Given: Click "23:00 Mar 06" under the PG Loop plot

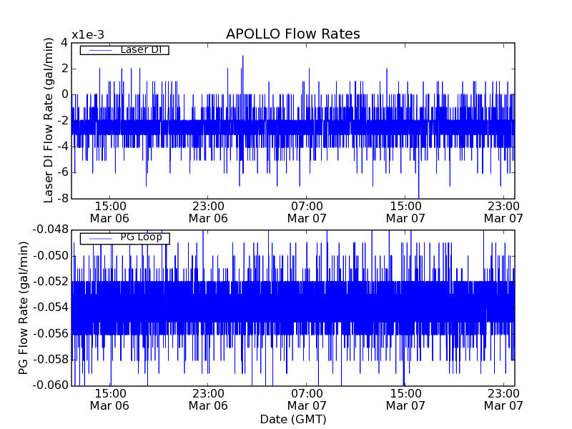Looking at the screenshot, I should coord(208,400).
